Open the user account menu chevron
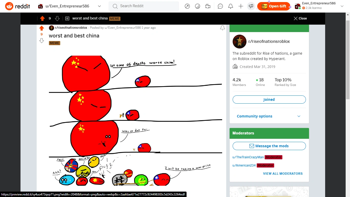The height and width of the screenshot is (197, 350). pyautogui.click(x=342, y=6)
